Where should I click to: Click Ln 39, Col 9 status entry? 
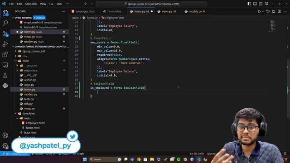197,153
